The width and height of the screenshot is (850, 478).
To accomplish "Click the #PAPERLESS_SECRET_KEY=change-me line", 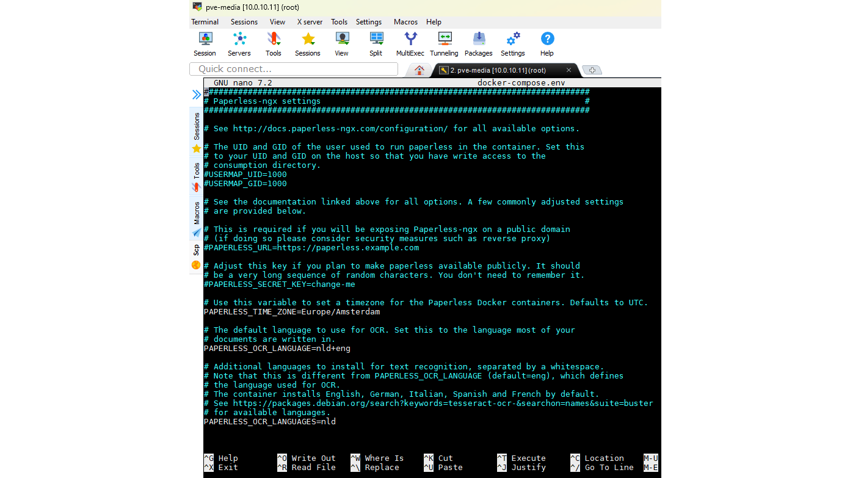I will 280,284.
